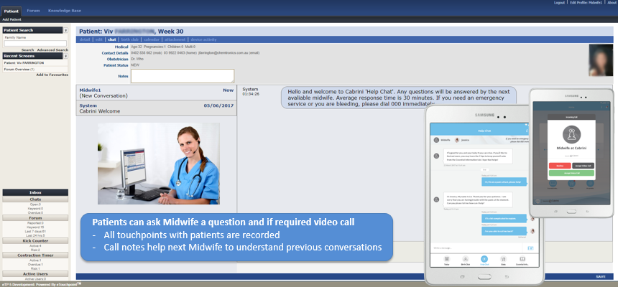The image size is (618, 287).
Task: Open the patient detail sub-tab
Action: coord(85,39)
